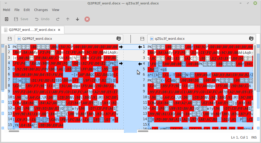Open the File menu
This screenshot has width=261, height=143.
[x=17, y=10]
